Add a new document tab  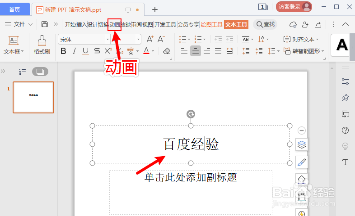point(155,9)
